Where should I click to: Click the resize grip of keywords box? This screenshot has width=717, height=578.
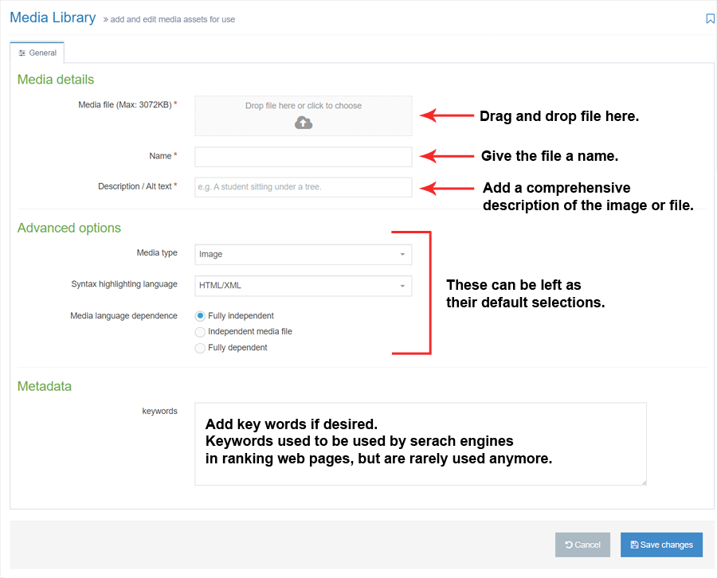pyautogui.click(x=644, y=482)
